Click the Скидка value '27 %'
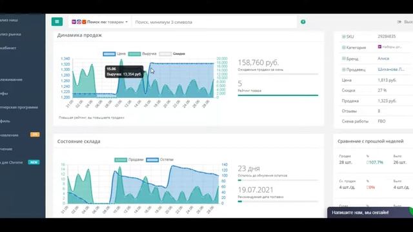Screen dimensions: 413x232 coord(382,90)
